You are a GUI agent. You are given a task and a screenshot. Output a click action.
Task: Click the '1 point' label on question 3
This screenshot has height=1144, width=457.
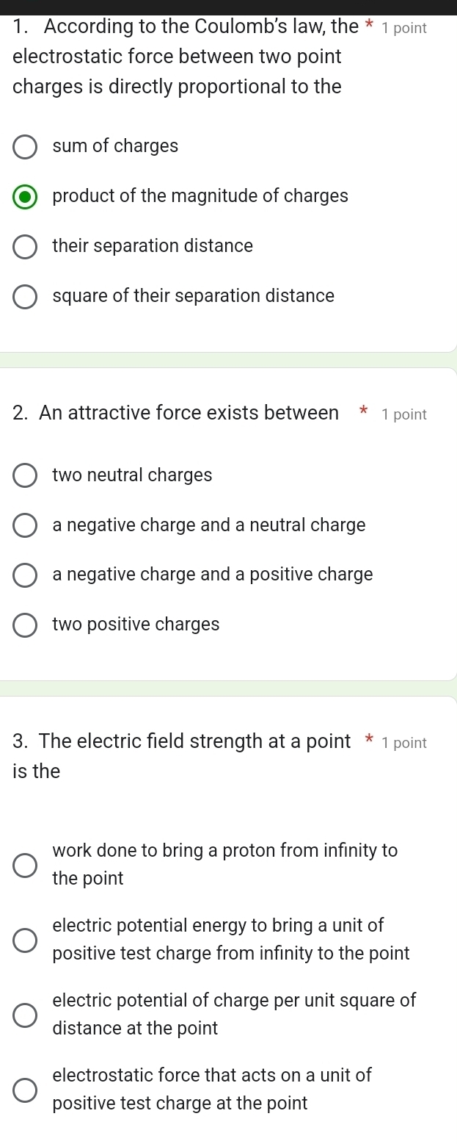click(404, 743)
